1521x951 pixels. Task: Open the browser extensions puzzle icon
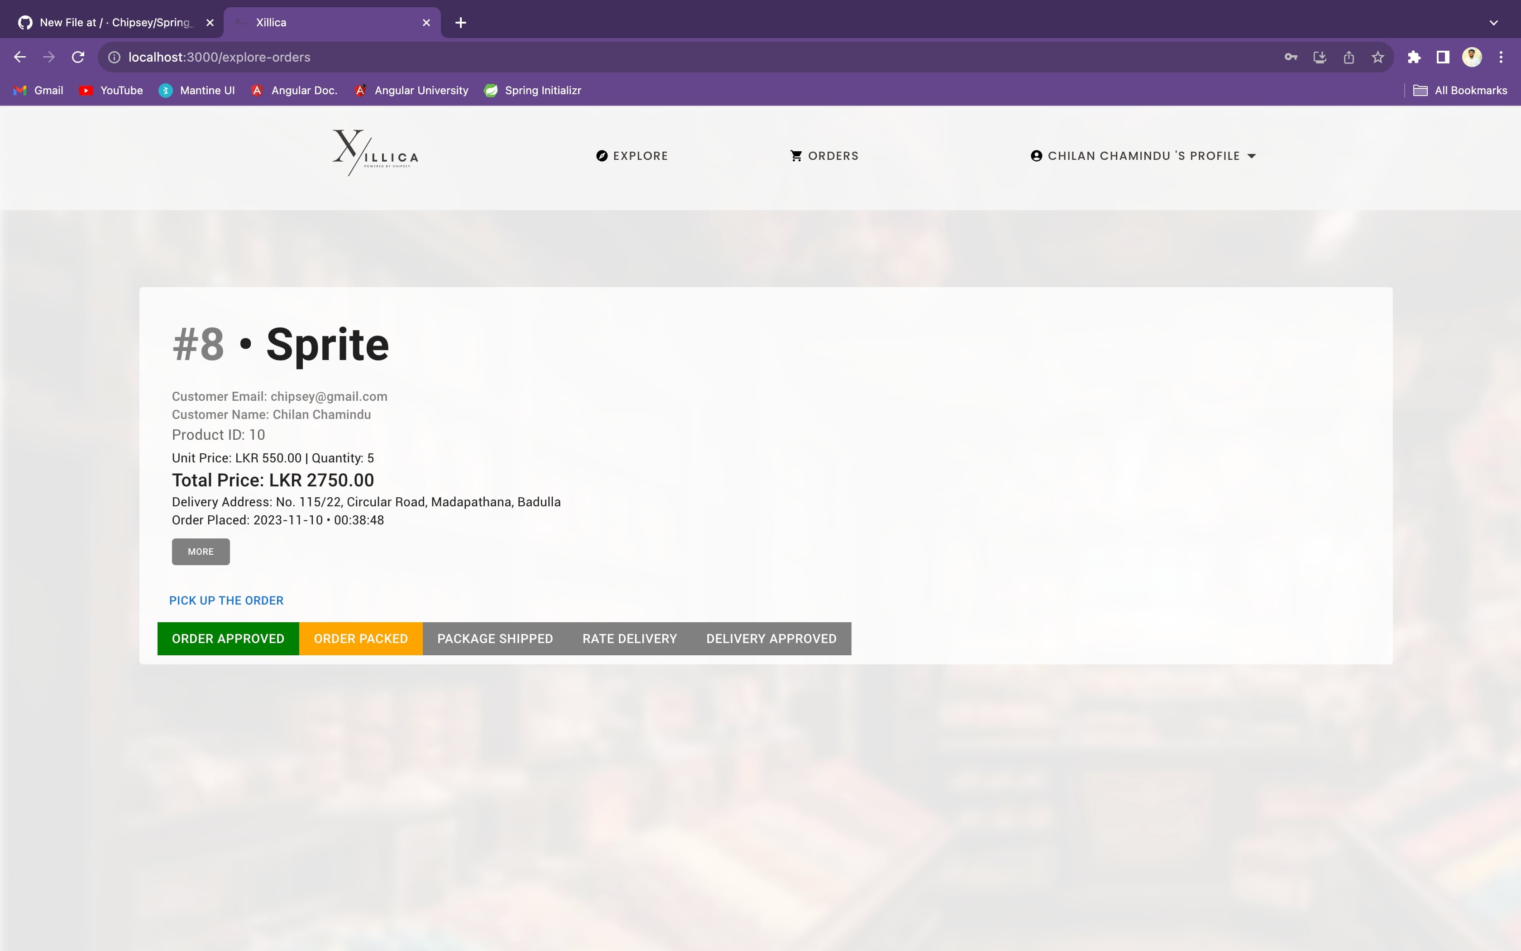[1414, 57]
